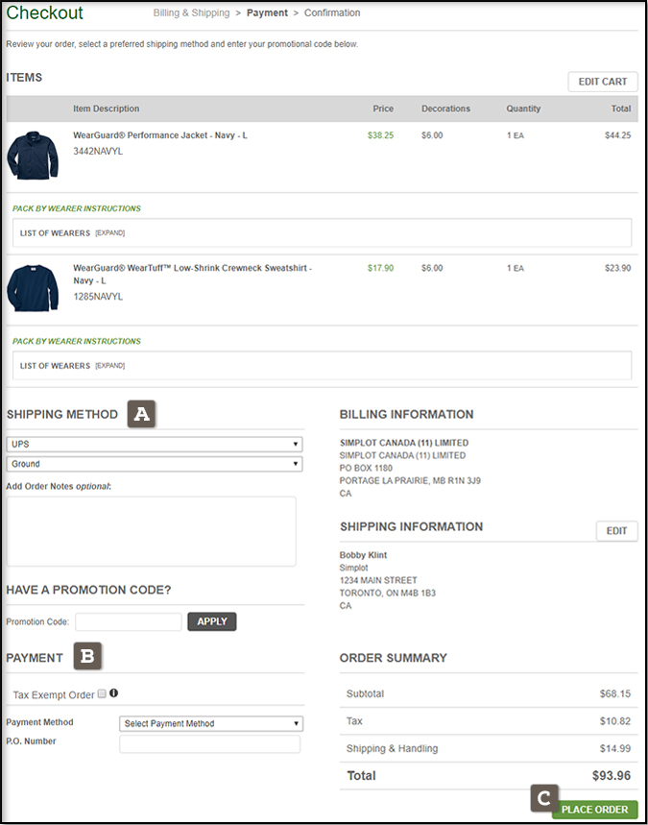
Task: Click the navy Performance Jacket thumbnail
Action: (33, 156)
